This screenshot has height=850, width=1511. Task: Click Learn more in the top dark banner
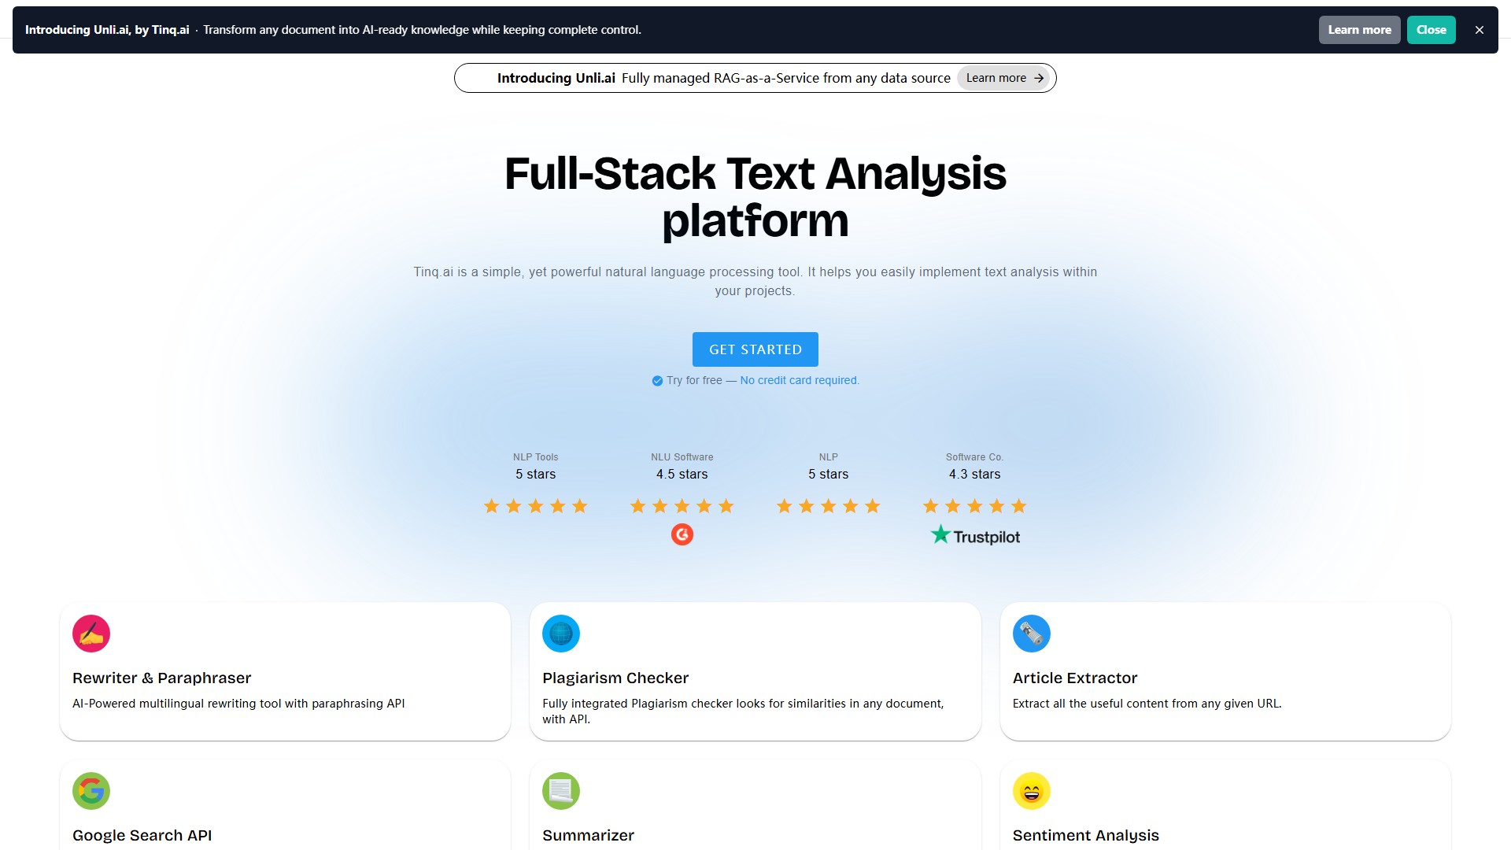(x=1359, y=29)
